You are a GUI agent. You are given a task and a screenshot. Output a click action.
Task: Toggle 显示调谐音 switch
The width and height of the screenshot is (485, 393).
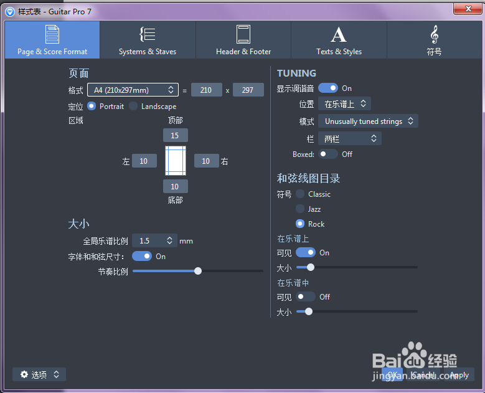click(x=328, y=88)
